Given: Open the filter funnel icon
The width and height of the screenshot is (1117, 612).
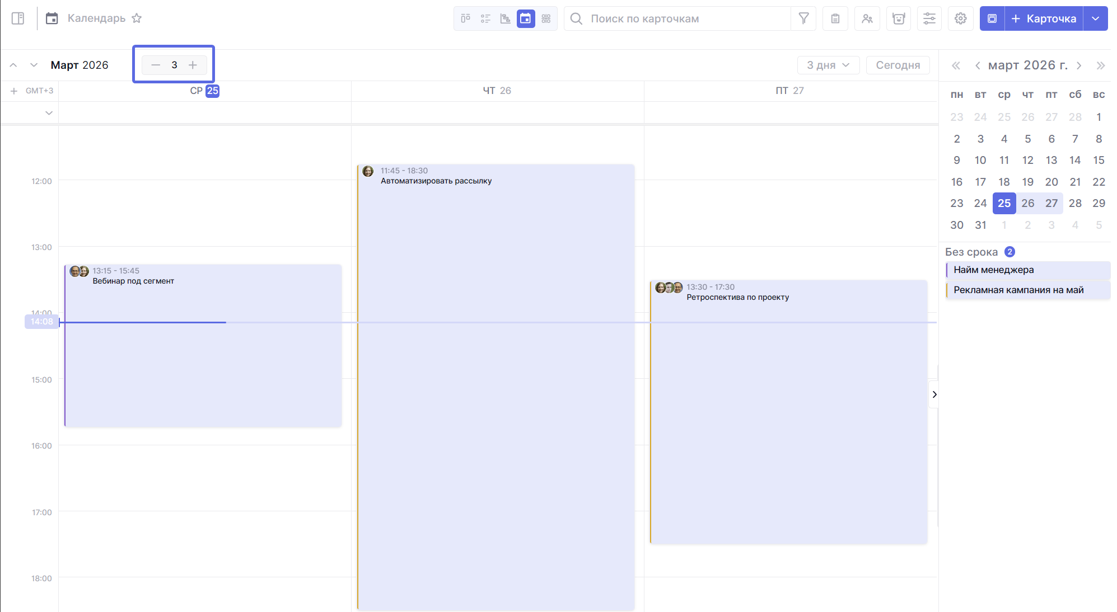Looking at the screenshot, I should pyautogui.click(x=803, y=18).
